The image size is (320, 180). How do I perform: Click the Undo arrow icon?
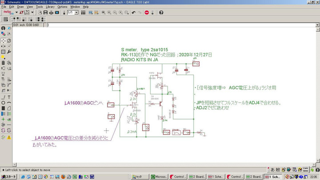coord(133,12)
